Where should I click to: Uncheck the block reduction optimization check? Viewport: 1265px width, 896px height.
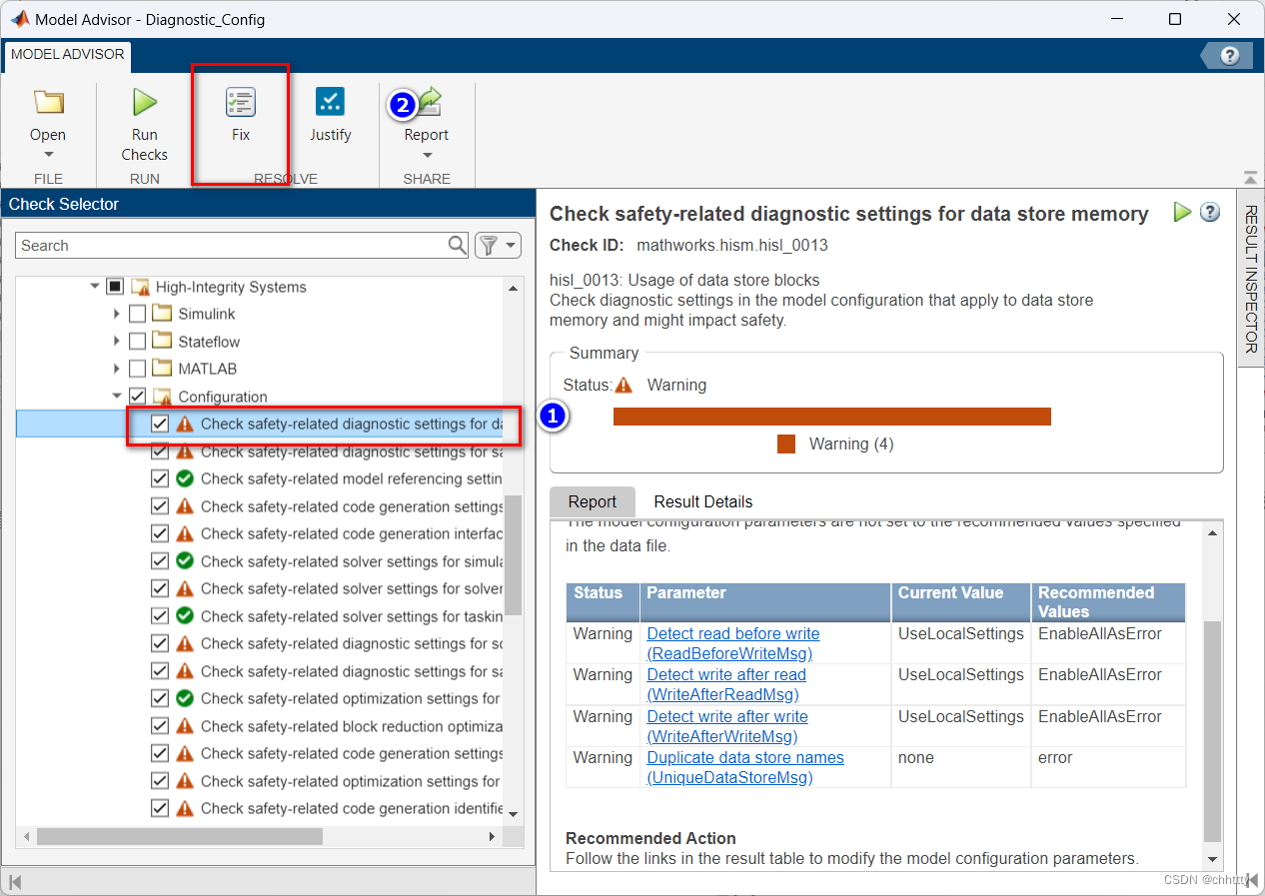pos(160,725)
